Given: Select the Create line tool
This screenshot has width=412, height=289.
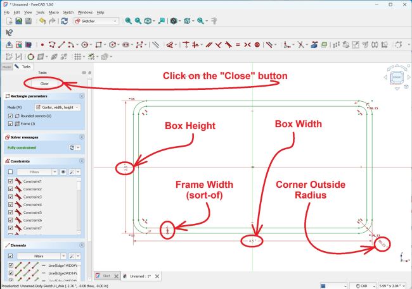Looking at the screenshot, I should (61, 45).
